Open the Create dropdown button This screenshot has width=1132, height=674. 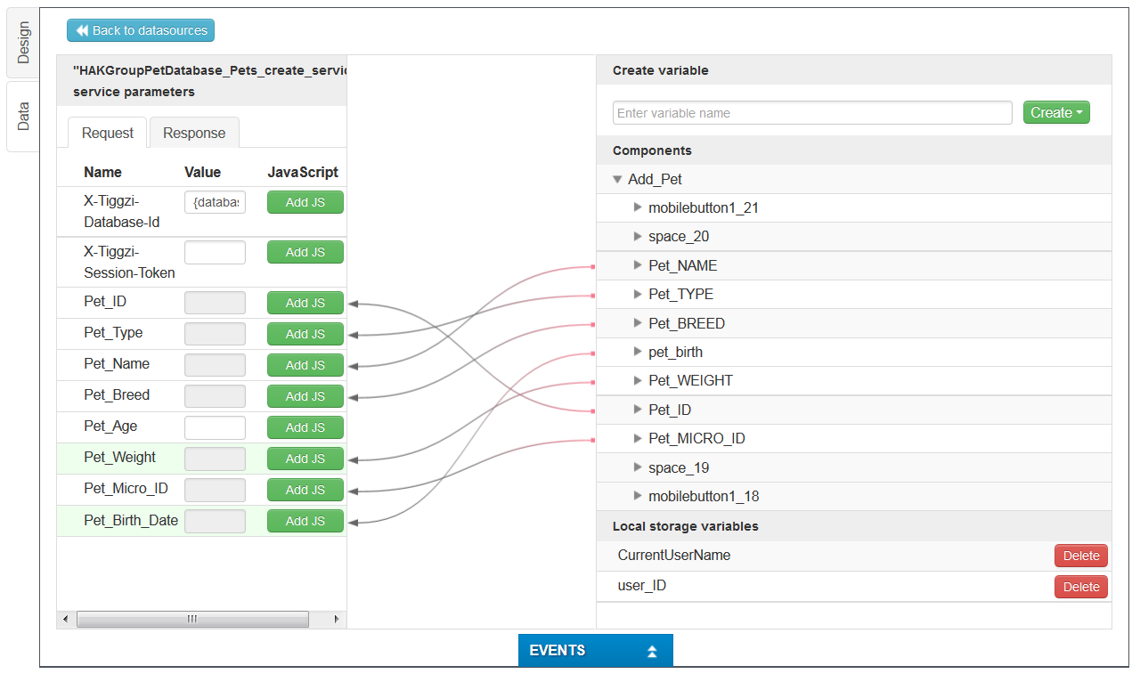tap(1055, 113)
